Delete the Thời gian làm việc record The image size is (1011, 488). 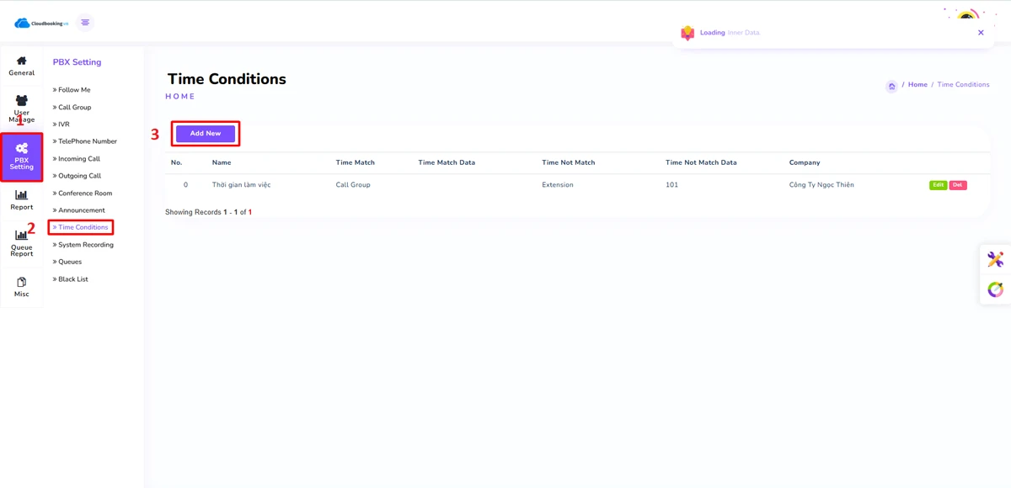point(958,185)
